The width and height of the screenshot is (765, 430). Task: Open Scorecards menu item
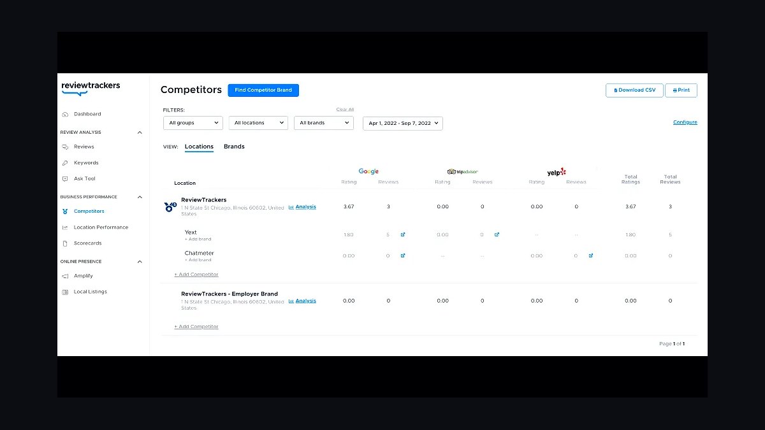point(87,243)
